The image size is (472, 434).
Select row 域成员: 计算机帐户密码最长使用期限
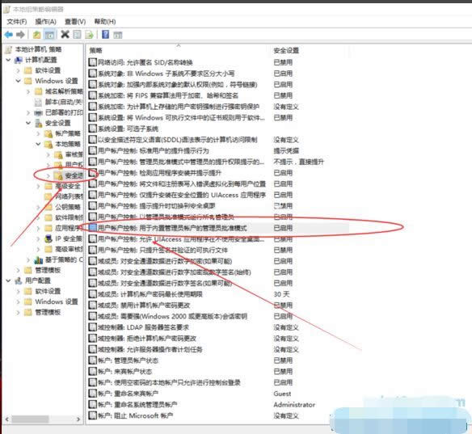[x=218, y=294]
